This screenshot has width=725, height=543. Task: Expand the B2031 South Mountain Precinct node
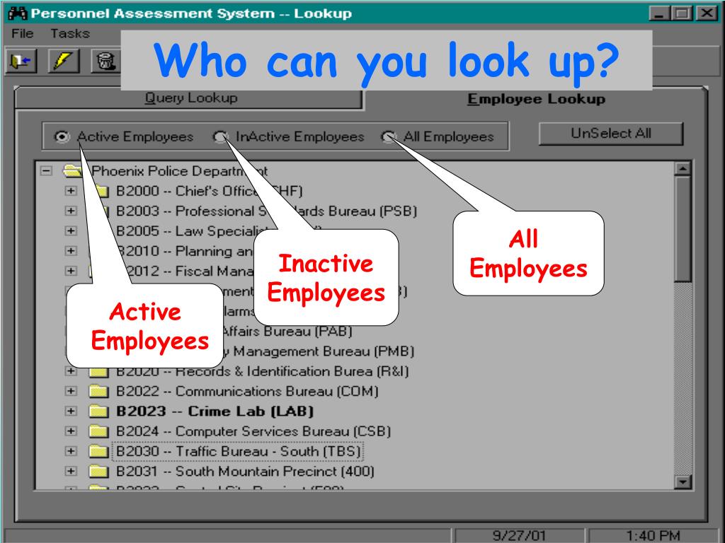71,472
